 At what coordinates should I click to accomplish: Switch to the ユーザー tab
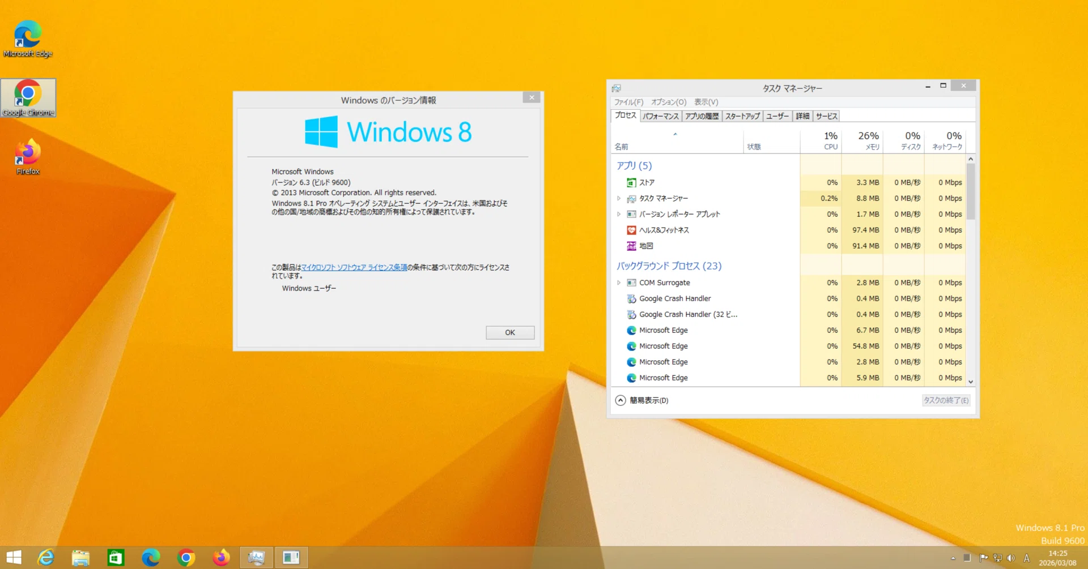click(777, 116)
